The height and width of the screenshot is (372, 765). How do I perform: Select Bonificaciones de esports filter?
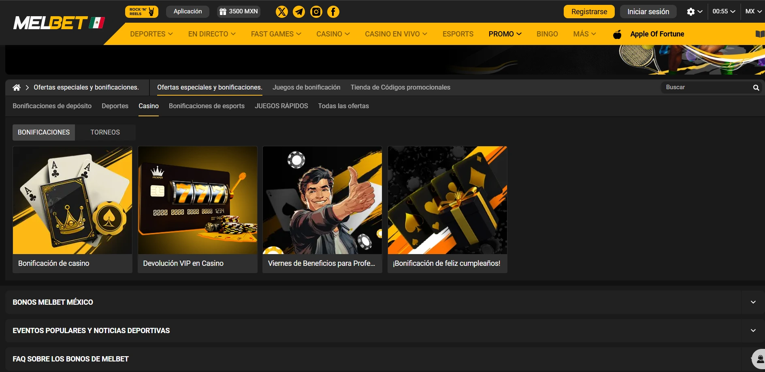click(207, 106)
